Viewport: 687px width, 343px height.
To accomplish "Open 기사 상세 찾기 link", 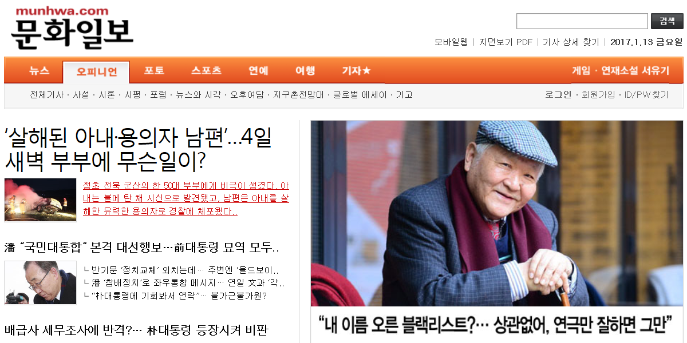I will pyautogui.click(x=571, y=42).
